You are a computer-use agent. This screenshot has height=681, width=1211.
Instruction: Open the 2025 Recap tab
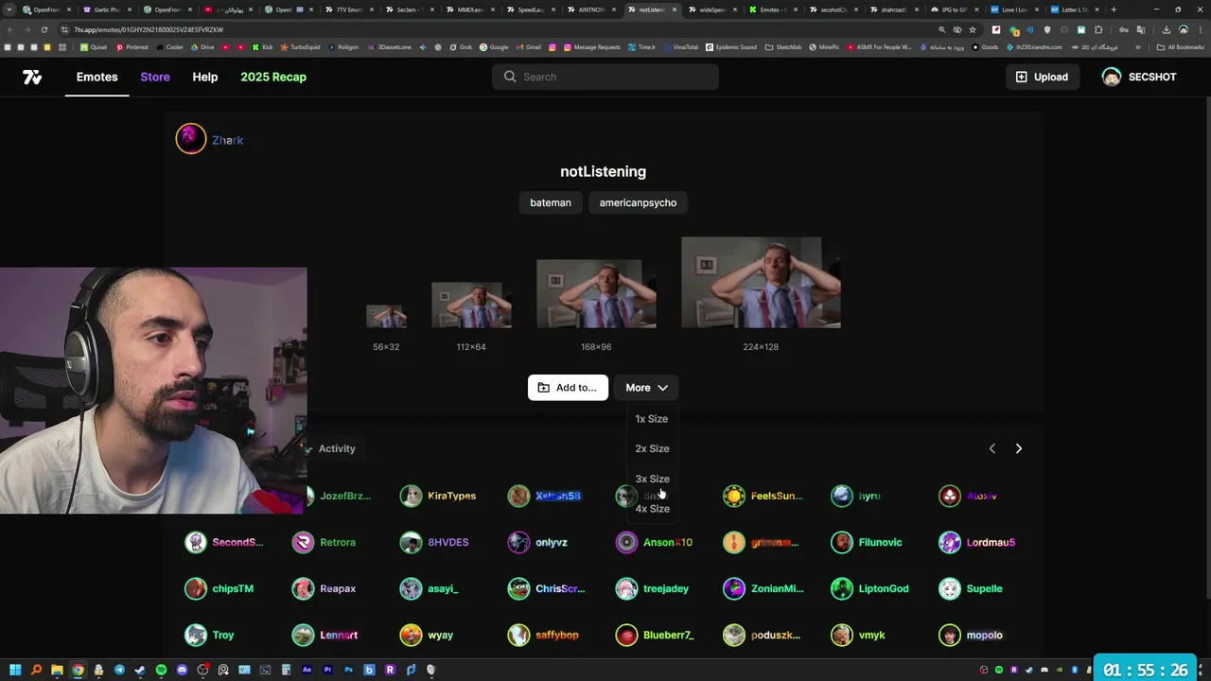pos(273,77)
